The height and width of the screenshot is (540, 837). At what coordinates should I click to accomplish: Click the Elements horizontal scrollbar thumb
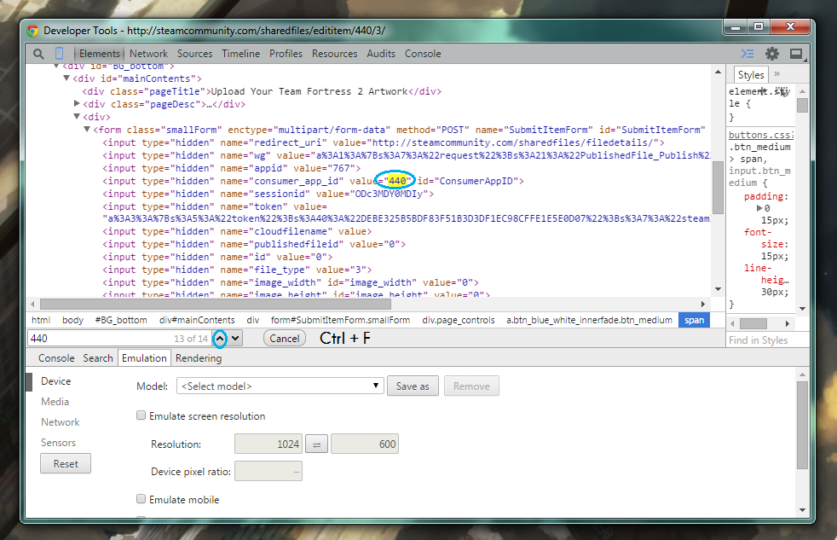click(215, 304)
